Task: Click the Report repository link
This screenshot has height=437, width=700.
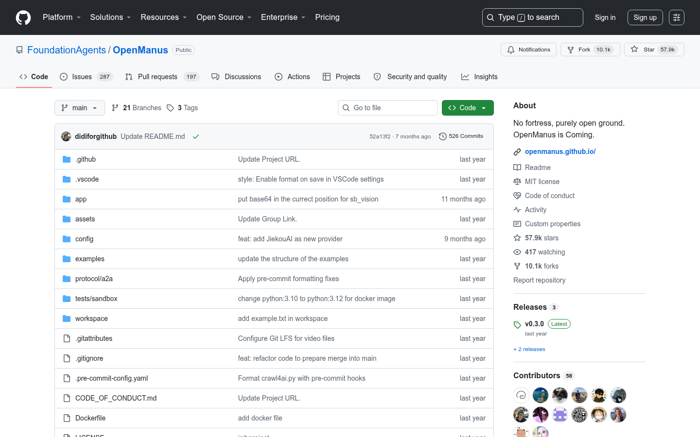Action: click(x=539, y=280)
